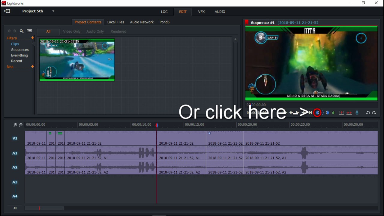This screenshot has height=216, width=384.
Task: Click red record indicator of Sequence #1
Action: (247, 22)
